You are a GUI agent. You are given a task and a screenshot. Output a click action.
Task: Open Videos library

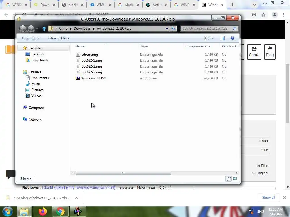pyautogui.click(x=36, y=96)
